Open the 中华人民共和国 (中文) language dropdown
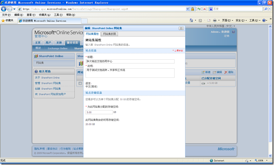This screenshot has width=274, height=165. coord(220,26)
